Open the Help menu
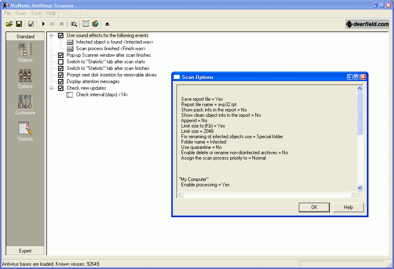 (x=51, y=13)
